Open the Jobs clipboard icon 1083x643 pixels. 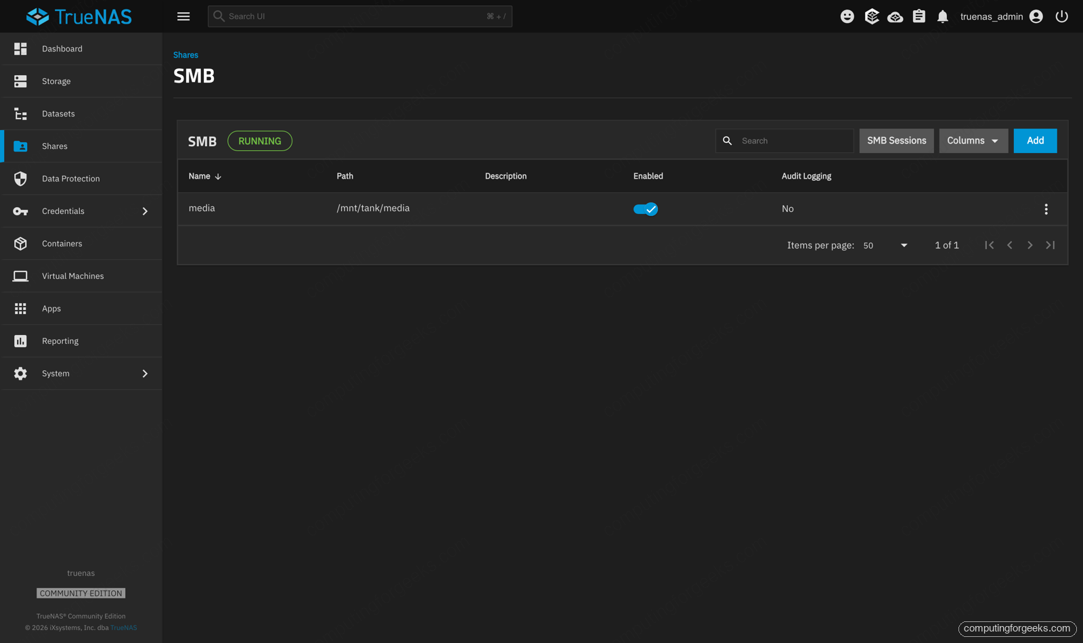click(919, 16)
